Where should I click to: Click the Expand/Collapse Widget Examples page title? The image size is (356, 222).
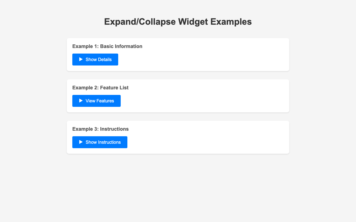click(x=178, y=22)
